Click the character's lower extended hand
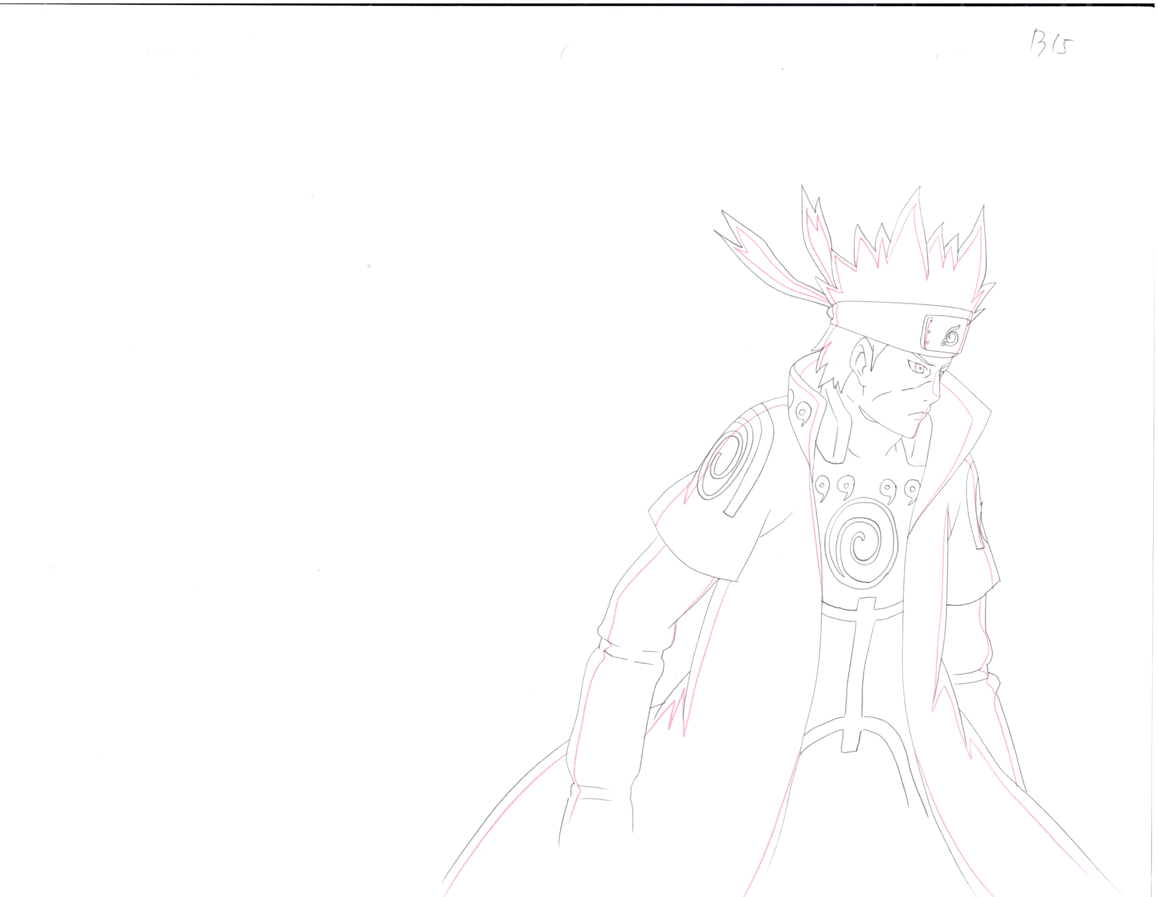The image size is (1158, 897). pyautogui.click(x=596, y=822)
